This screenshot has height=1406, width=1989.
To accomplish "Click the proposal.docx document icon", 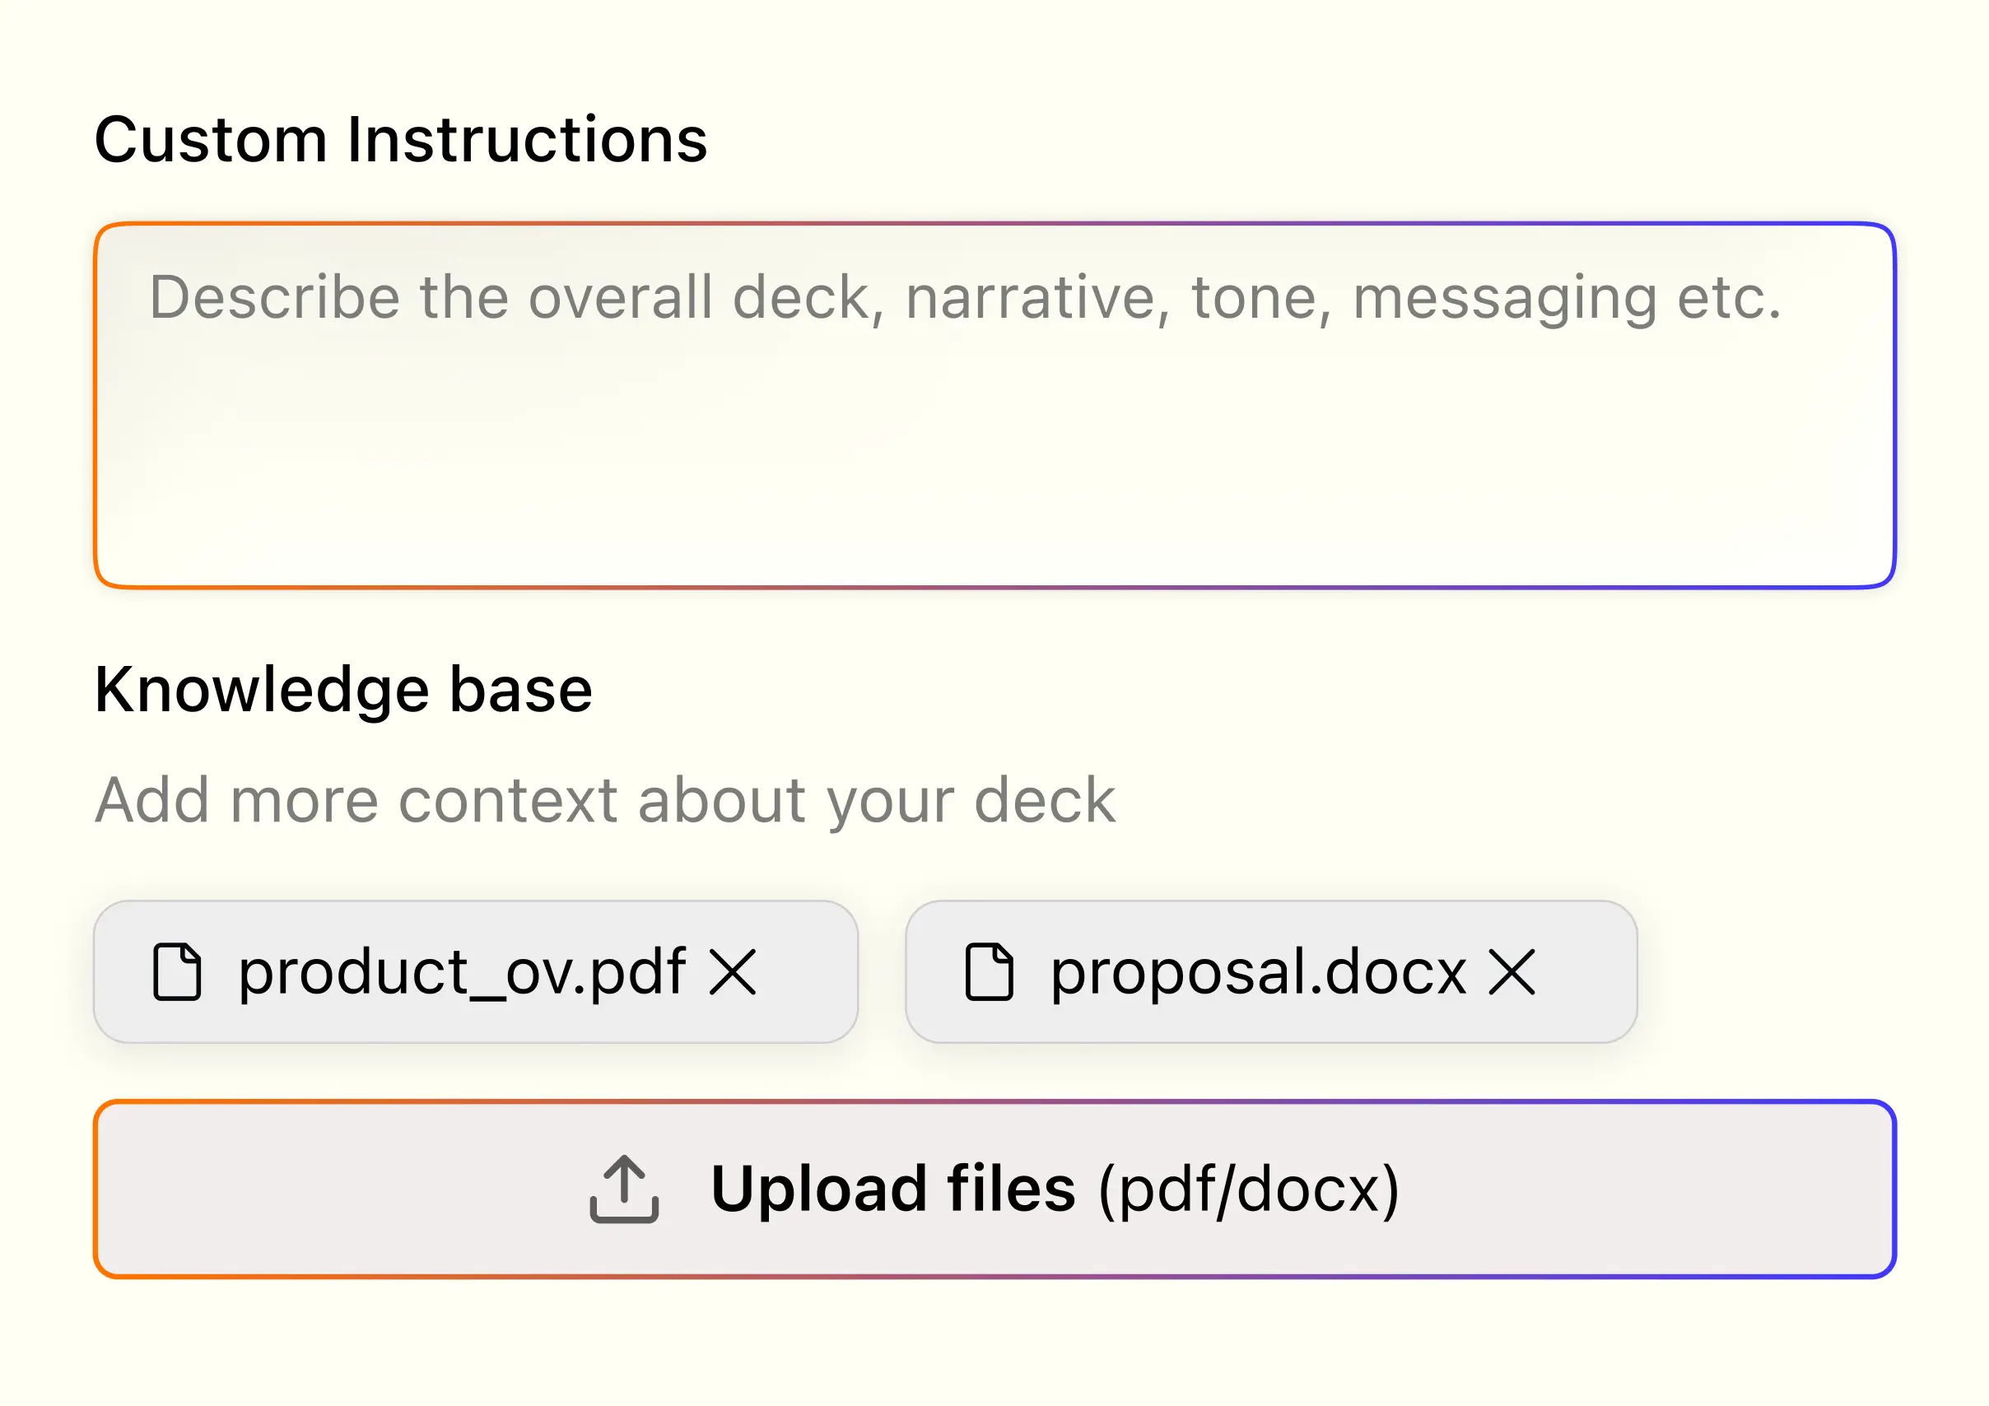I will (x=990, y=973).
